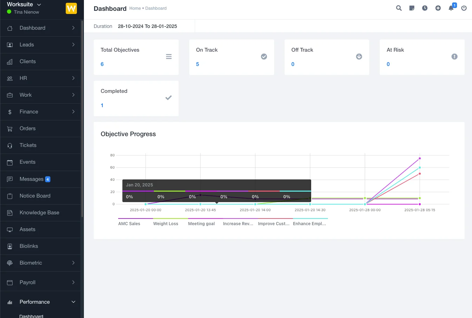Click the power logout icon
This screenshot has width=472, height=318.
coord(464,8)
